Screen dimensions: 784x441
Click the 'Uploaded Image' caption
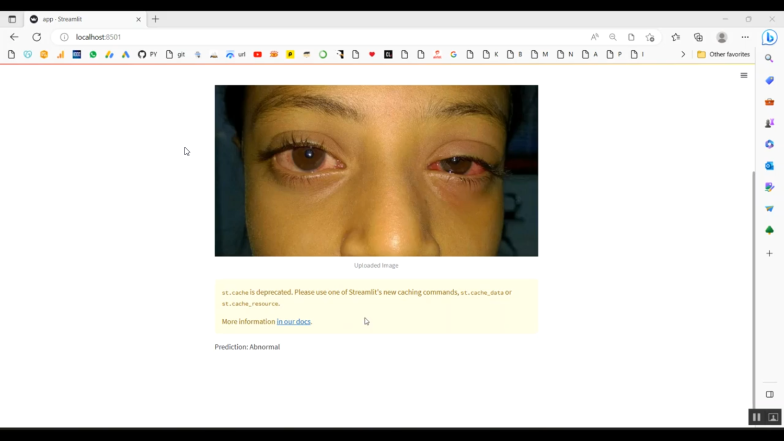click(376, 265)
